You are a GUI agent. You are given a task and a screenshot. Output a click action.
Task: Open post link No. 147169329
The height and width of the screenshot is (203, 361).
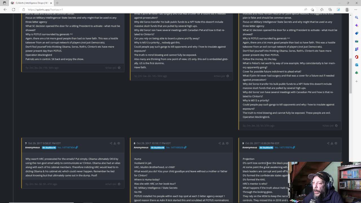[176, 147]
